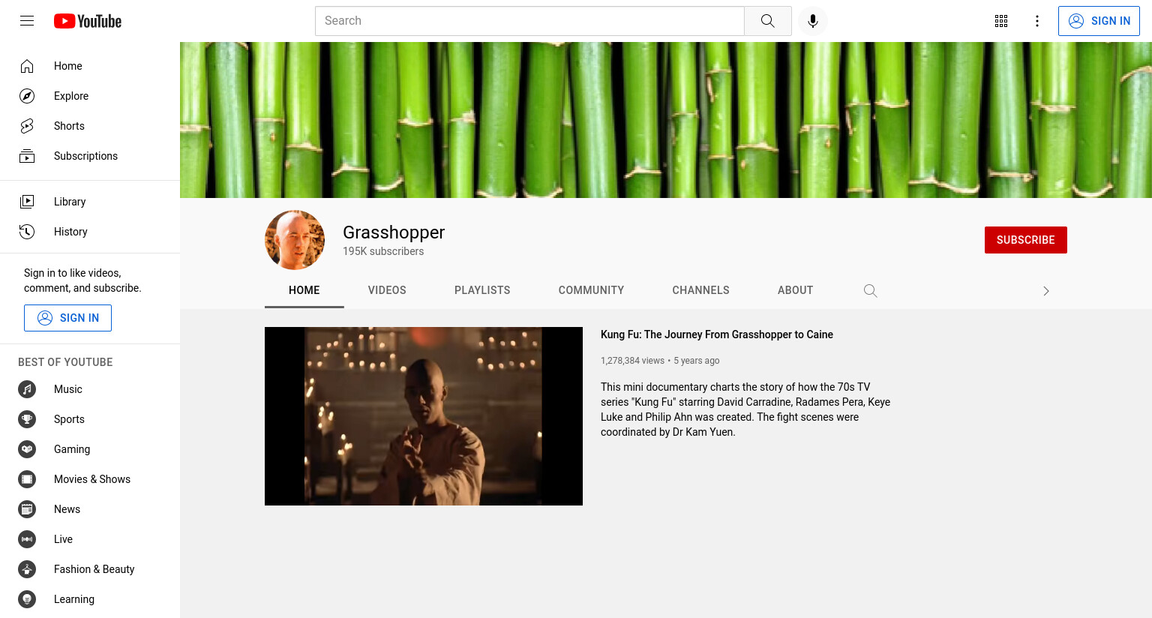Image resolution: width=1152 pixels, height=618 pixels.
Task: Click the News icon
Action: (x=27, y=509)
